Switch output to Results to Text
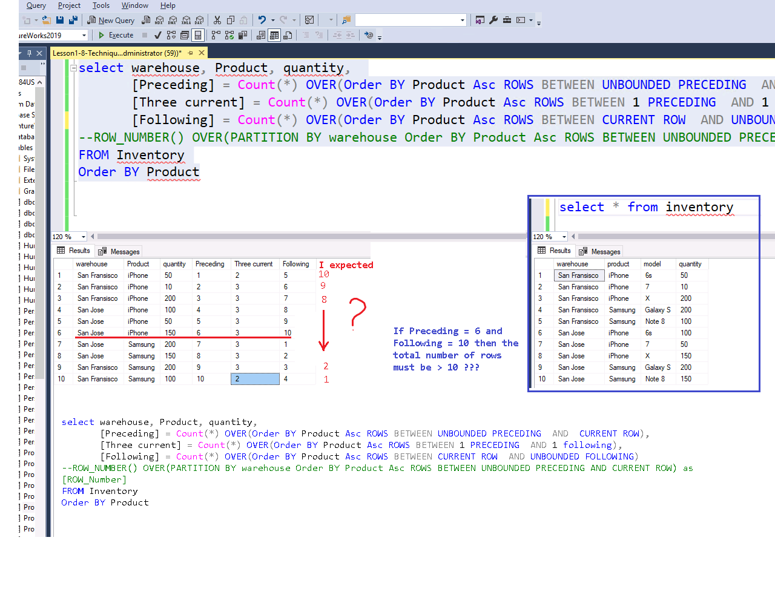This screenshot has width=775, height=589. (261, 35)
